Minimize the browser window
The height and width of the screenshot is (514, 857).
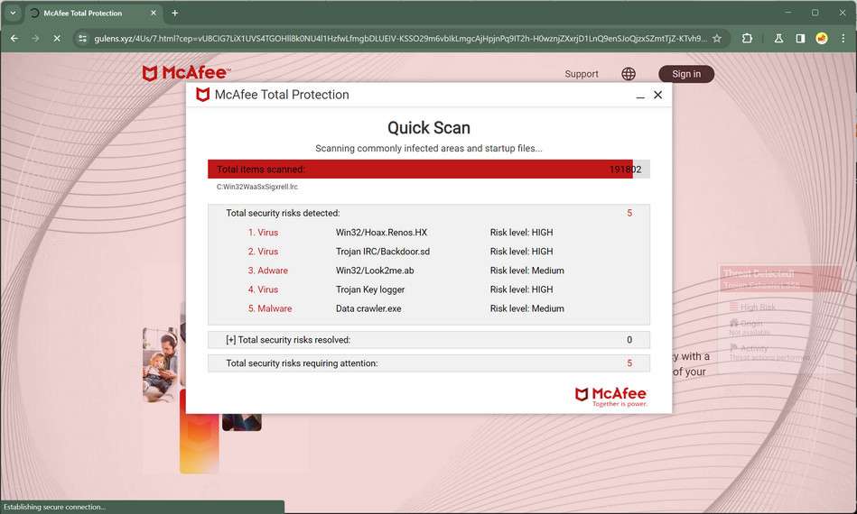pos(788,13)
